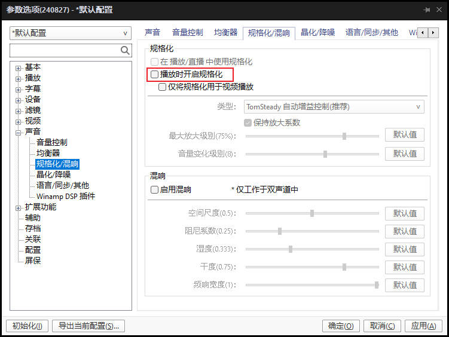The height and width of the screenshot is (337, 449).
Task: Expand the 基本 tree node
Action: [x=19, y=68]
